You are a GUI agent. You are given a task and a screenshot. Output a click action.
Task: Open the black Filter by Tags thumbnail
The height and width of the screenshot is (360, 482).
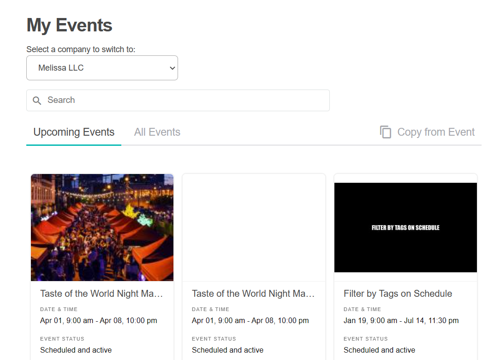pyautogui.click(x=405, y=228)
